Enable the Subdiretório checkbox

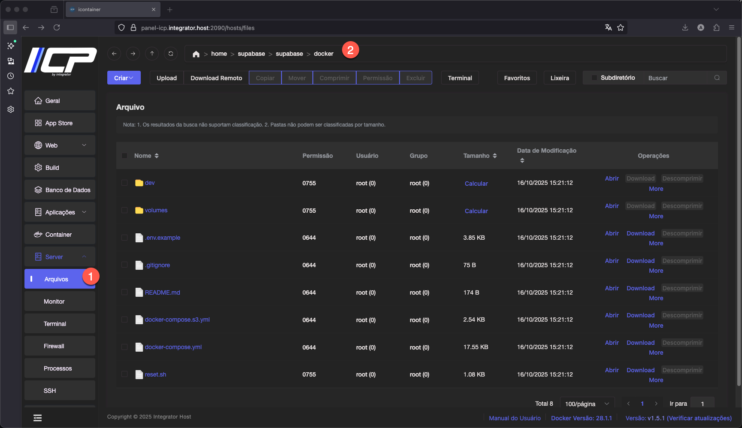(594, 78)
